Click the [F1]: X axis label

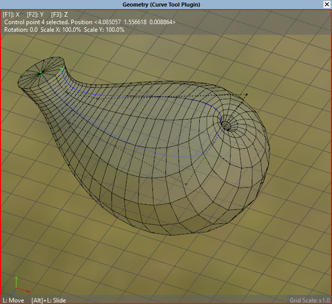[11, 15]
